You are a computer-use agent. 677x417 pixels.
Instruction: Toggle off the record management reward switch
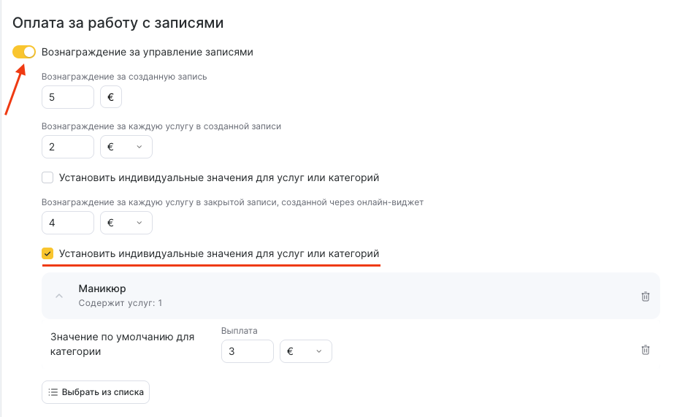24,52
